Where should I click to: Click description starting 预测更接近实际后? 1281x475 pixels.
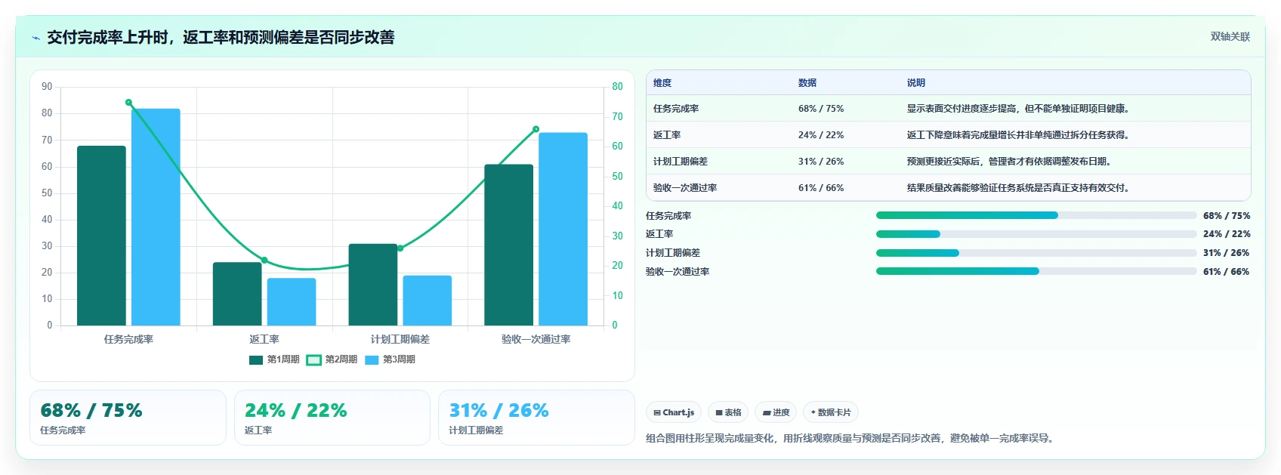(1009, 162)
